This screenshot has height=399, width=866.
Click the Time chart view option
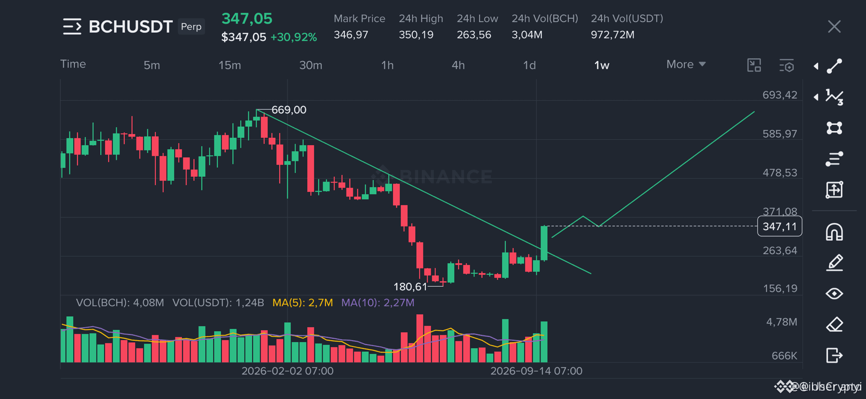(73, 64)
